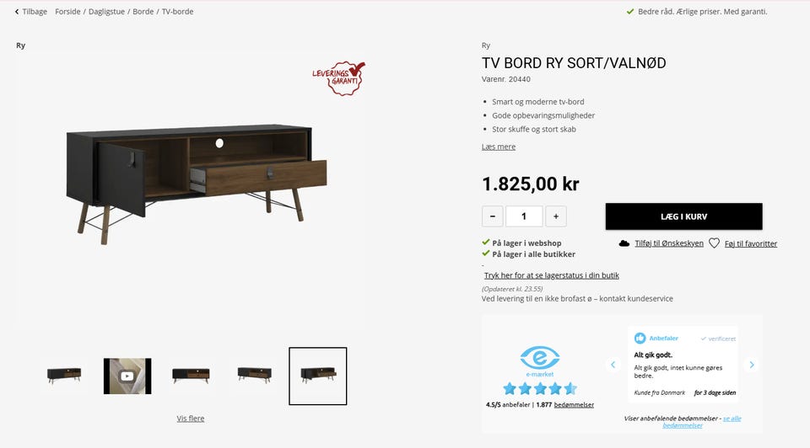This screenshot has width=810, height=448.
Task: Click the thumbs-up Anbefaler icon
Action: tap(640, 339)
